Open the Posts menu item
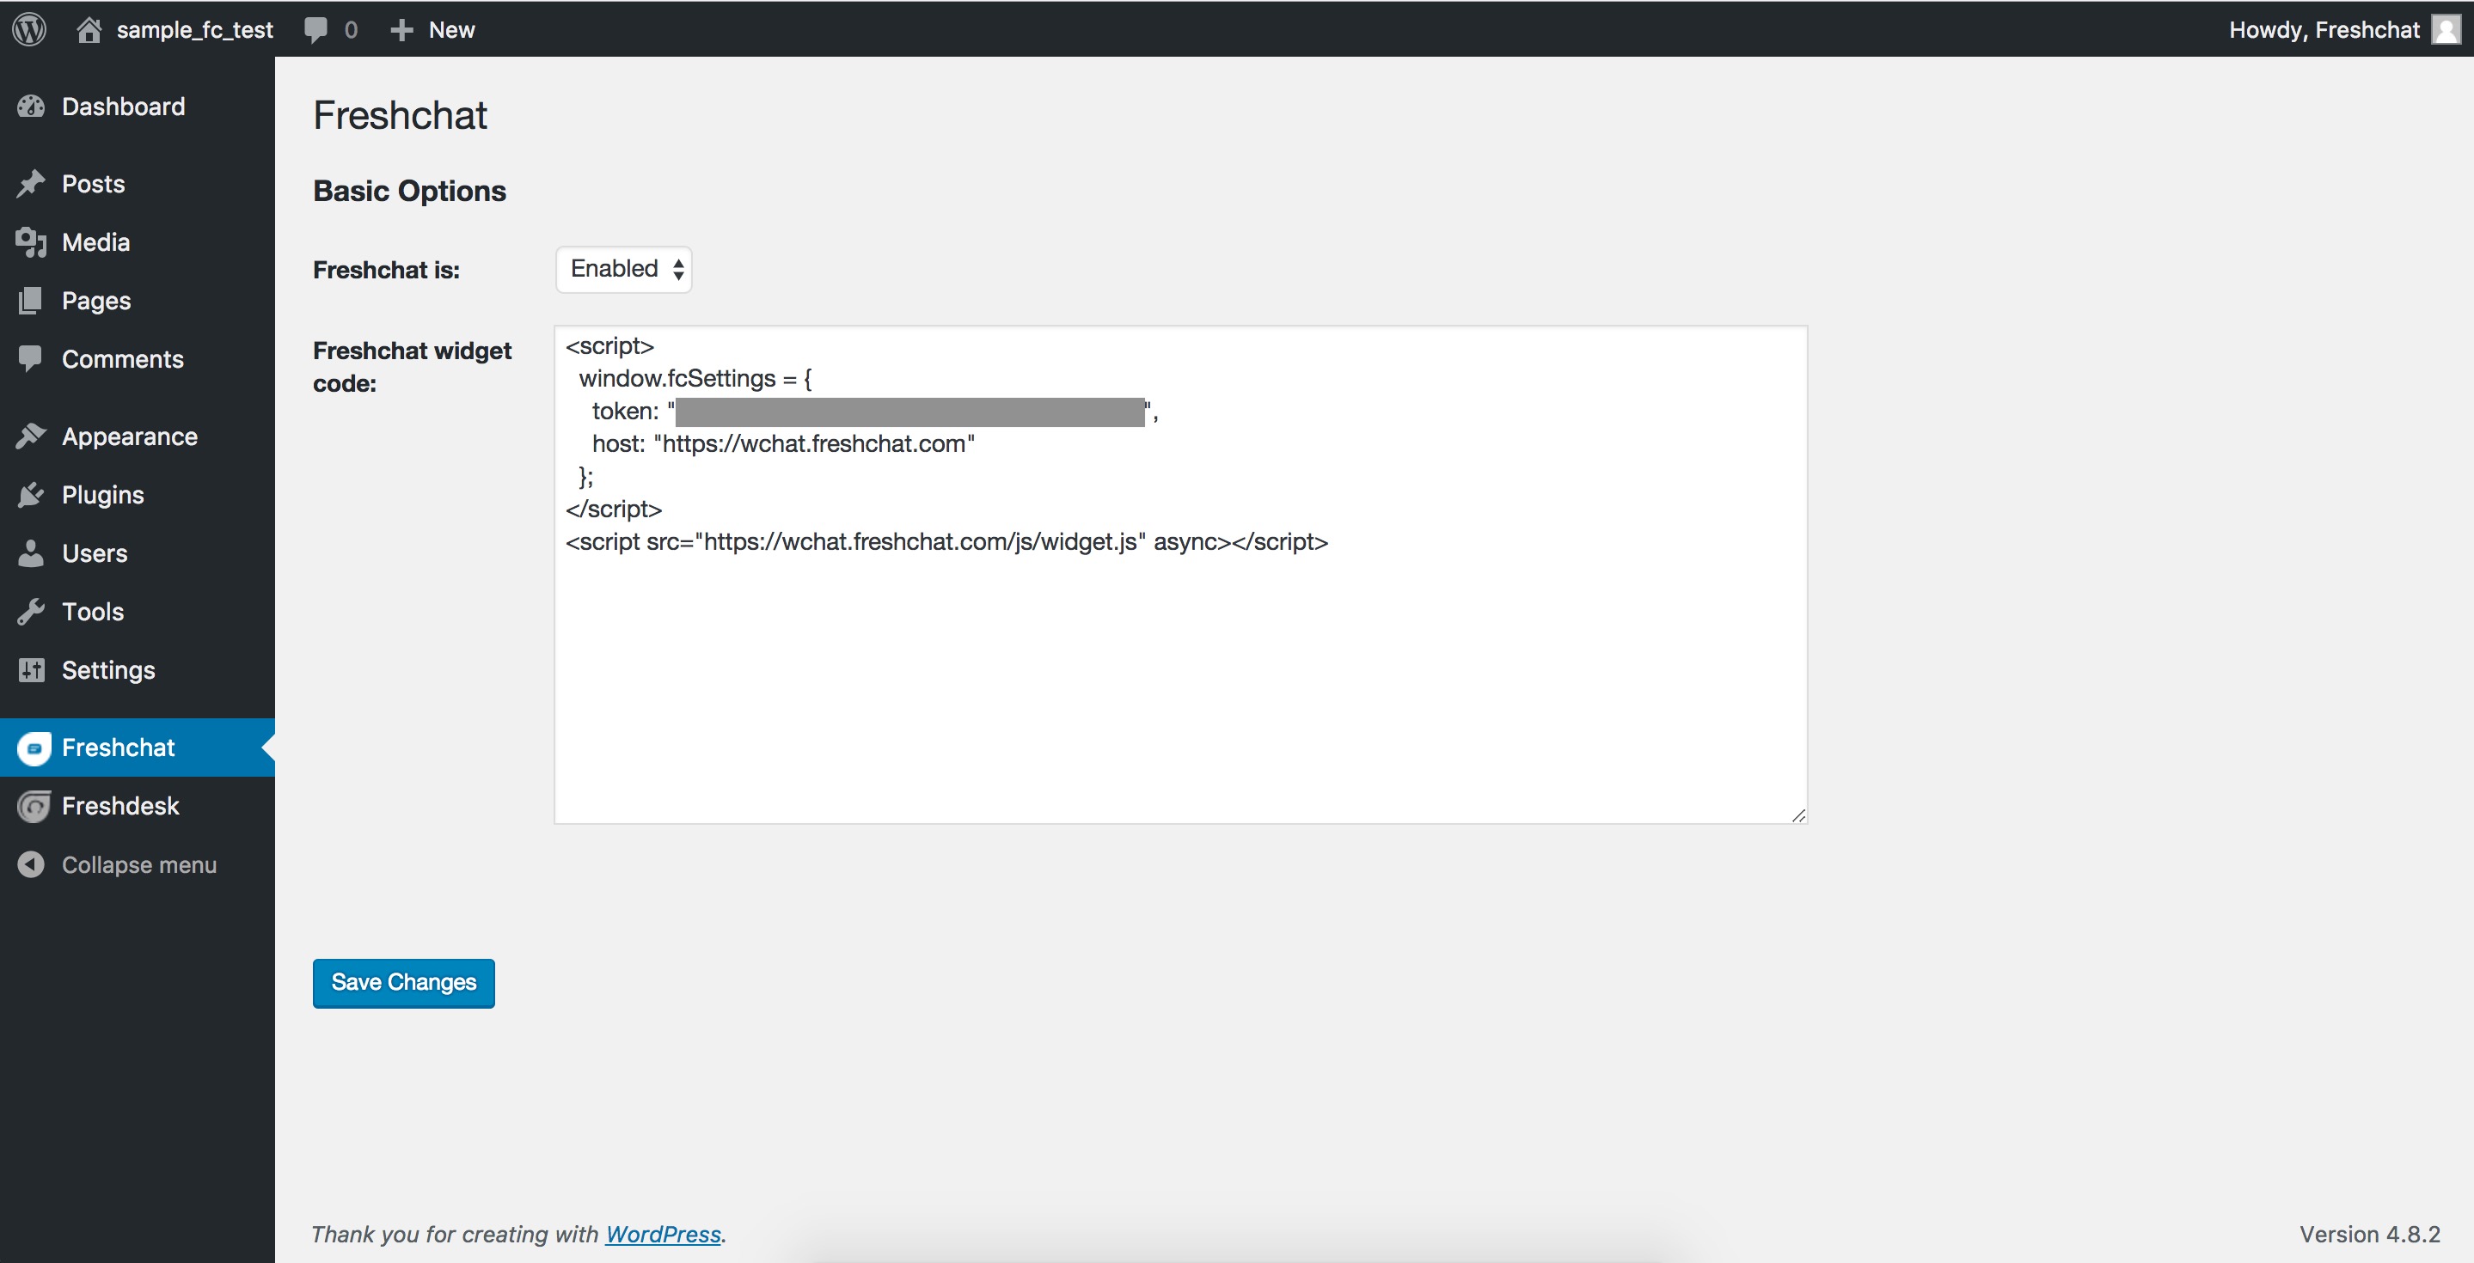2474x1263 pixels. pos(93,184)
